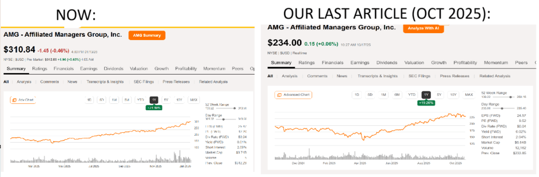Set the NOW chart to 10Y range

click(179, 100)
